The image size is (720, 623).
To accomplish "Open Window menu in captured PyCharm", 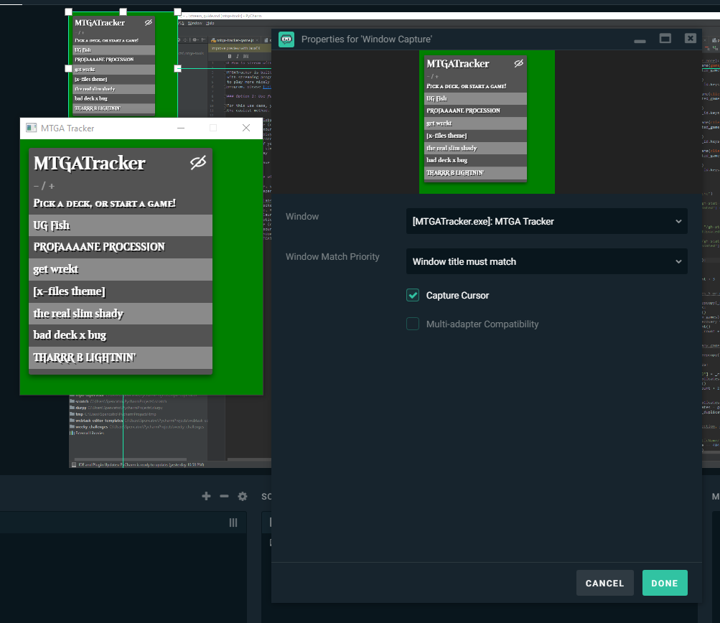I will tap(195, 23).
